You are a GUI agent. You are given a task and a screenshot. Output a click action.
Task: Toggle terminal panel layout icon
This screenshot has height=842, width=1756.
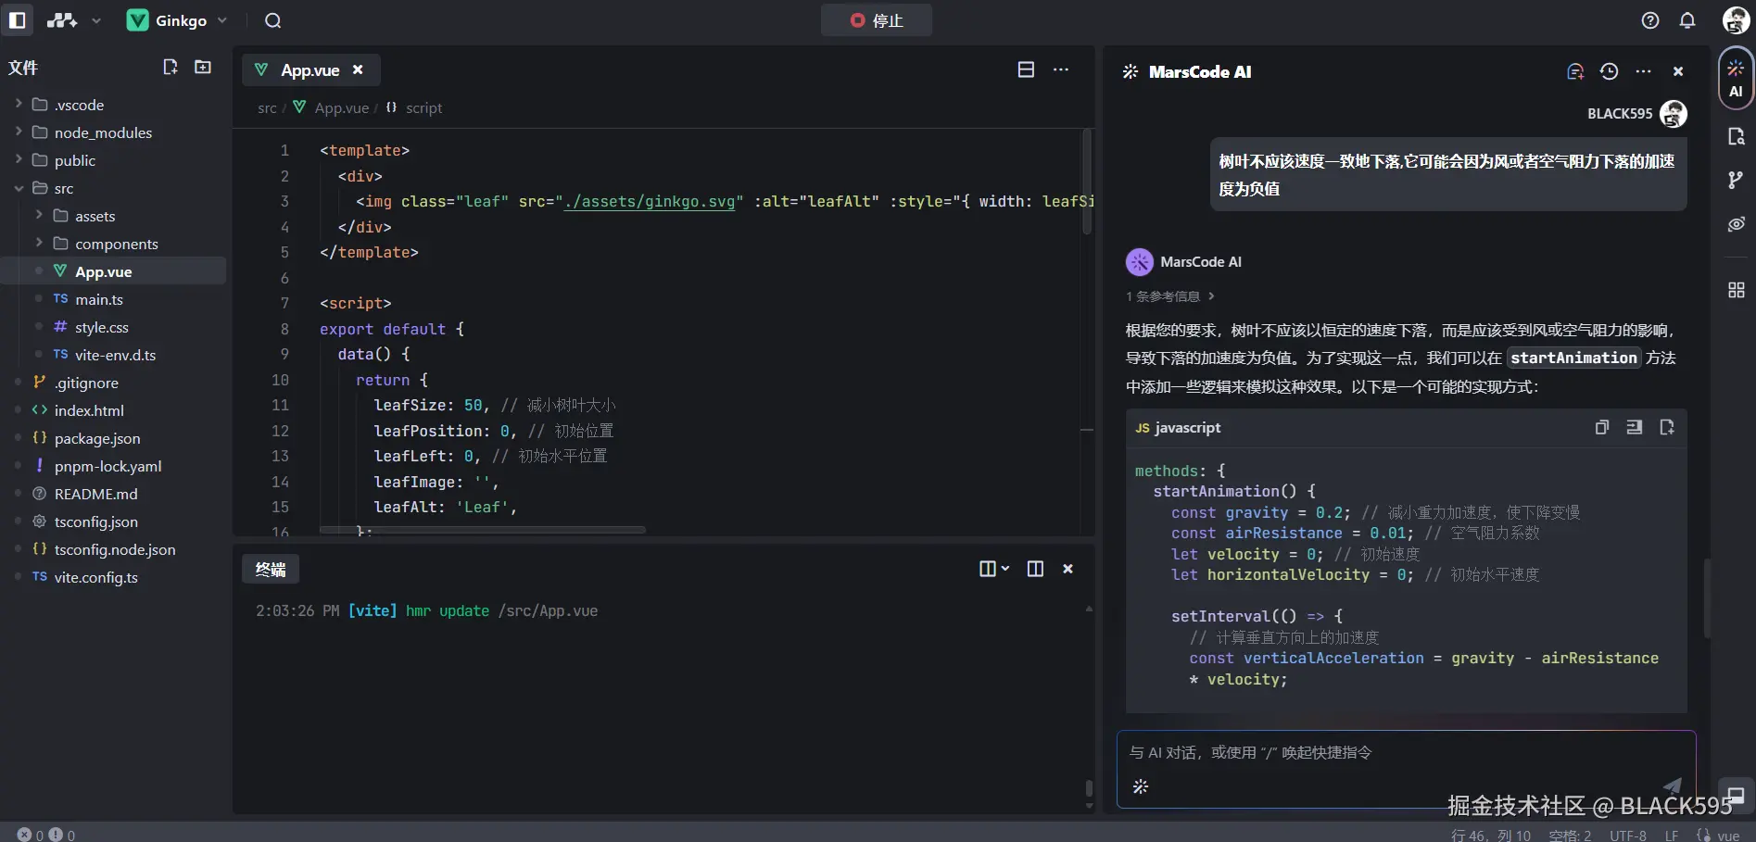[x=1035, y=569]
